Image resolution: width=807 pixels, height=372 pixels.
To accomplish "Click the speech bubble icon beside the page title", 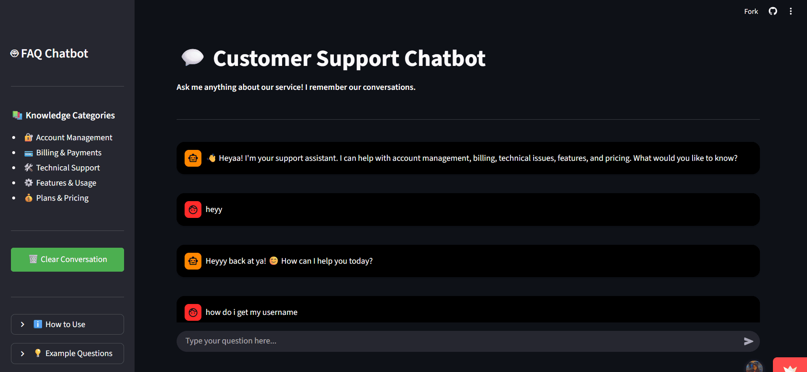I will click(192, 58).
